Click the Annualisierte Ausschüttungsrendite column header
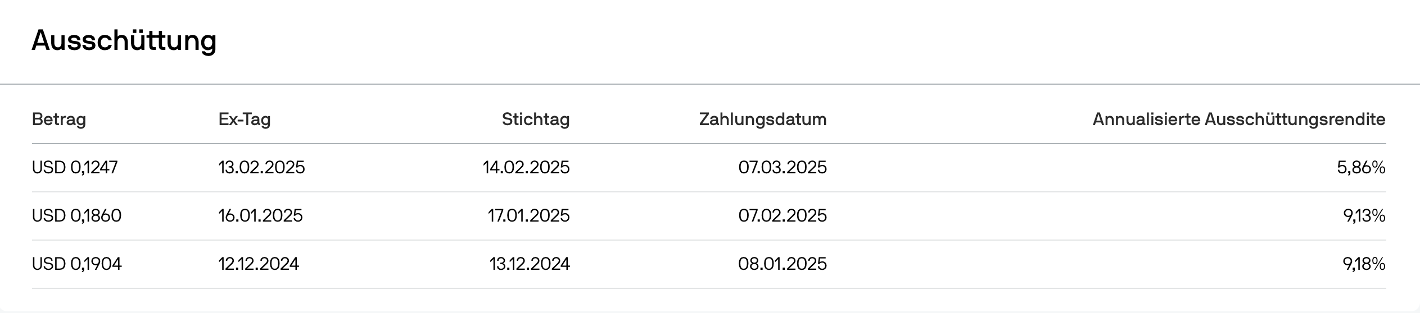1420x313 pixels. tap(1238, 119)
